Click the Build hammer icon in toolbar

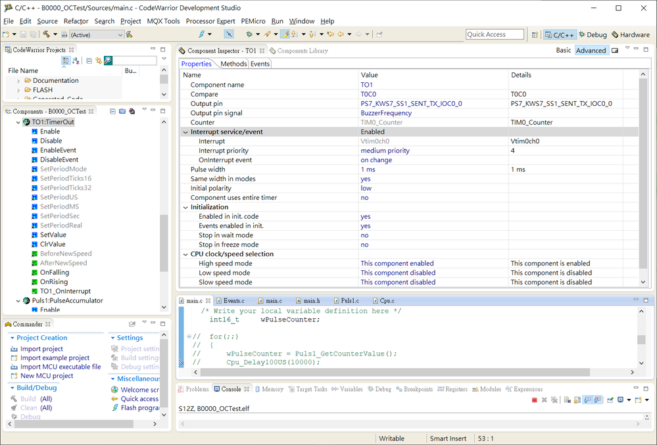click(47, 34)
